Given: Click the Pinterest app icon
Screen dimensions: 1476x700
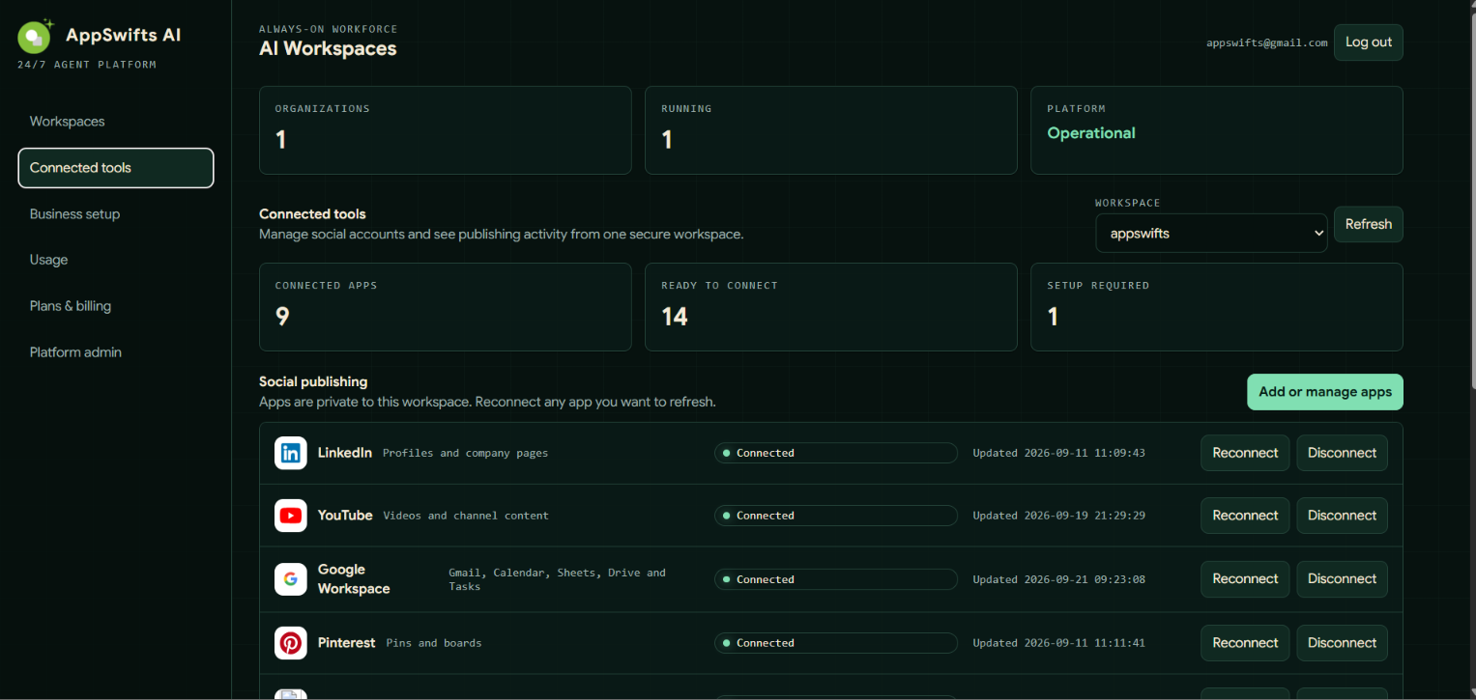Looking at the screenshot, I should [x=291, y=643].
